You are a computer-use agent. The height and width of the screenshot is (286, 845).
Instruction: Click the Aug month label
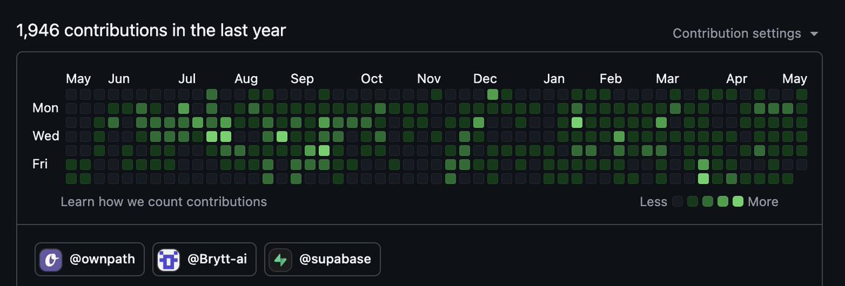point(246,78)
